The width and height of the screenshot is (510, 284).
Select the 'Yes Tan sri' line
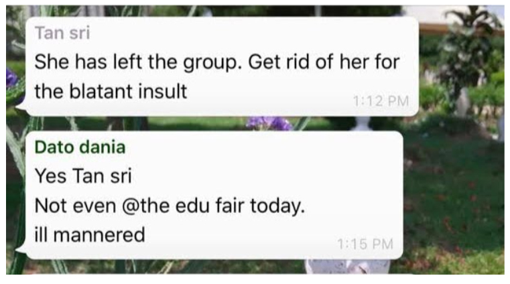point(83,176)
